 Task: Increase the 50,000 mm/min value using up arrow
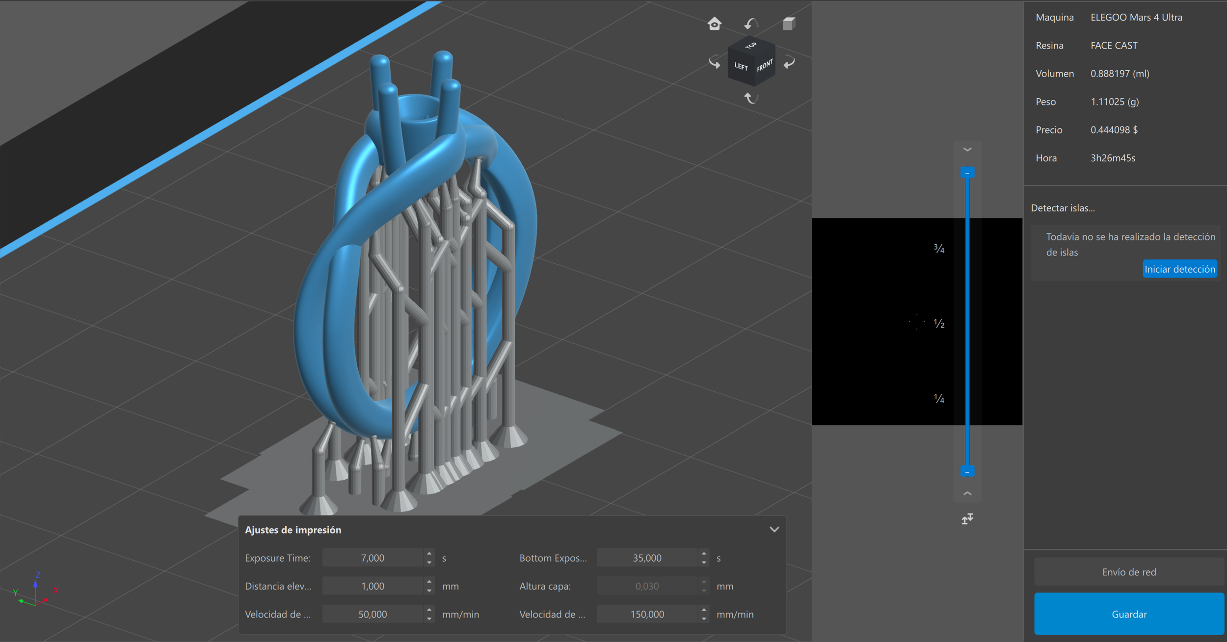tap(429, 610)
